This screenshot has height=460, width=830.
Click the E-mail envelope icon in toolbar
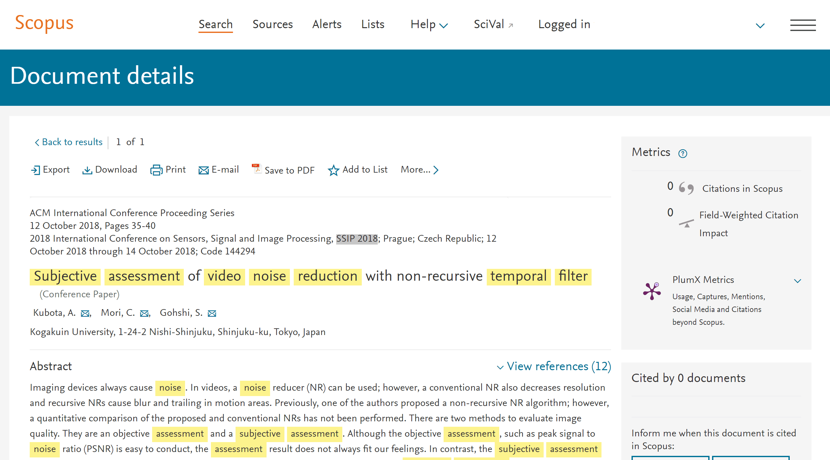tap(204, 170)
